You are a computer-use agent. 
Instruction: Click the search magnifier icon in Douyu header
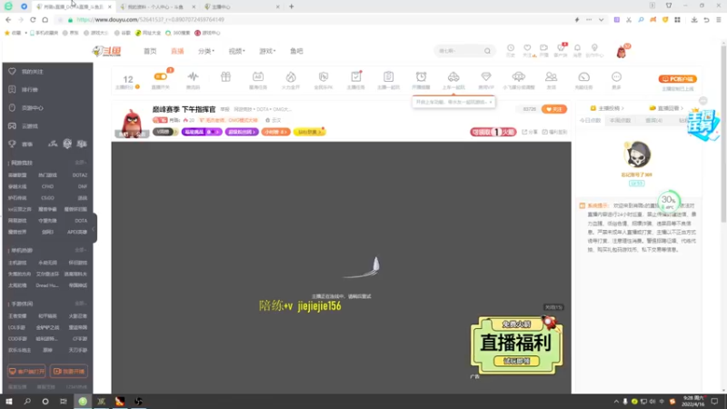coord(487,51)
